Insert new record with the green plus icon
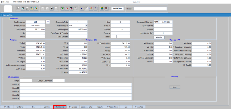The height and width of the screenshot is (109, 231). coord(63,8)
